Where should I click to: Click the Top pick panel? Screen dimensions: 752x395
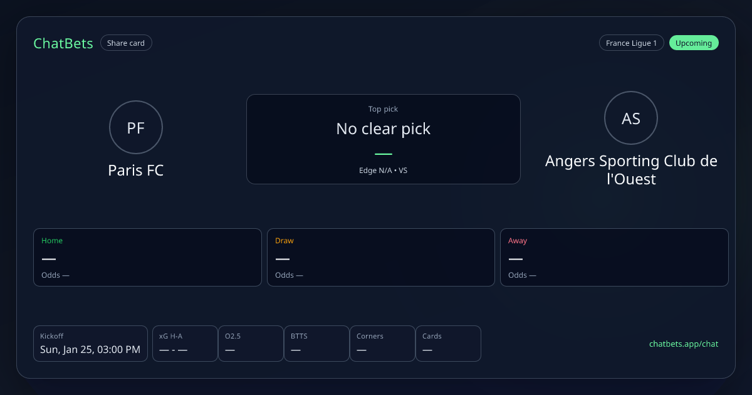tap(384, 139)
